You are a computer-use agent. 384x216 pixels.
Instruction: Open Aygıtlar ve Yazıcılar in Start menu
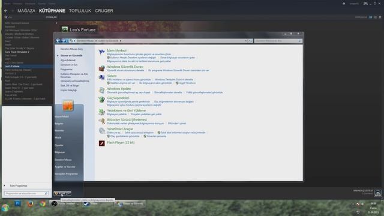point(65,167)
